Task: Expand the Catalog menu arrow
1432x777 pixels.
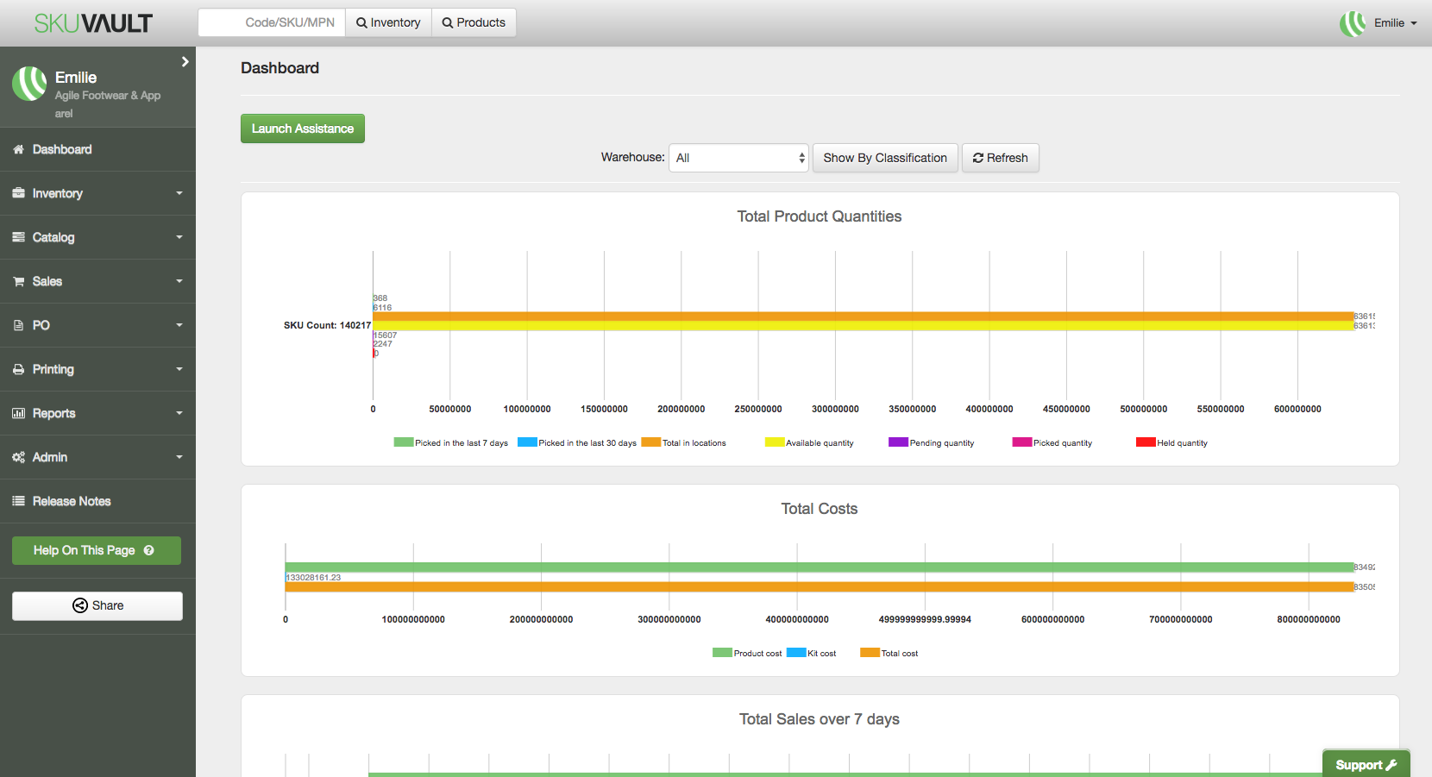Action: pyautogui.click(x=179, y=237)
